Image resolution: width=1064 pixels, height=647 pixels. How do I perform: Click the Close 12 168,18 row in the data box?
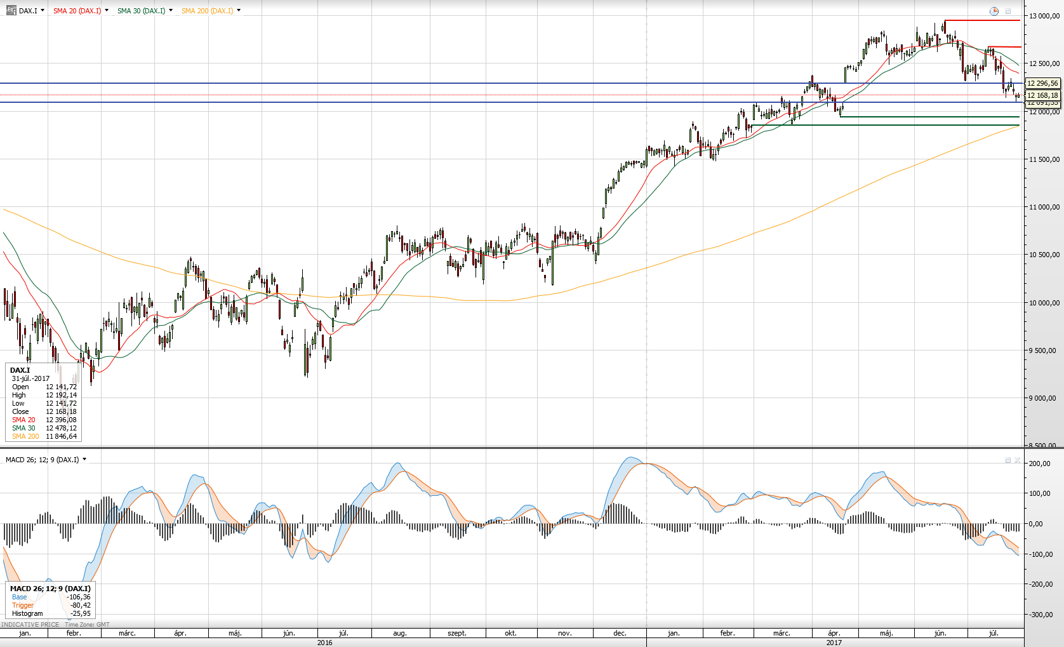[44, 411]
